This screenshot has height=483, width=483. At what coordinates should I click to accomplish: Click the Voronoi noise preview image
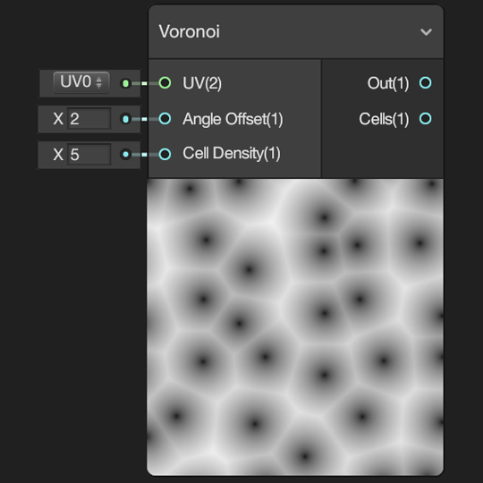click(295, 326)
